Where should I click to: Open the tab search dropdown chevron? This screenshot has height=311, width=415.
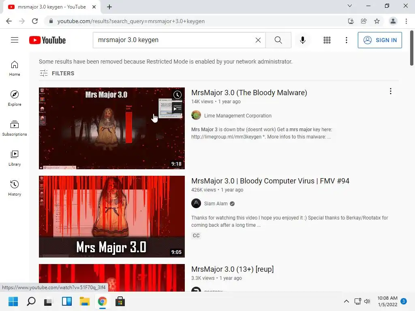(x=350, y=6)
